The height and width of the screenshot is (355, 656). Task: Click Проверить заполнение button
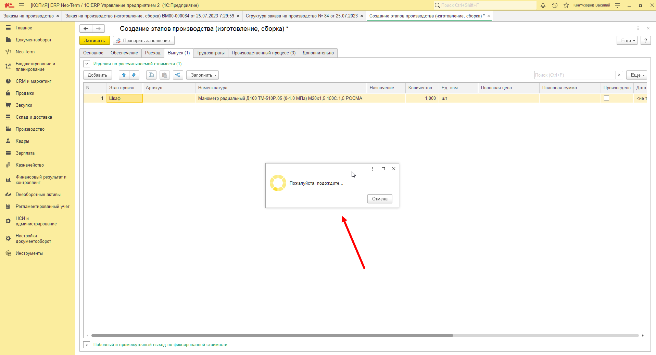(144, 40)
